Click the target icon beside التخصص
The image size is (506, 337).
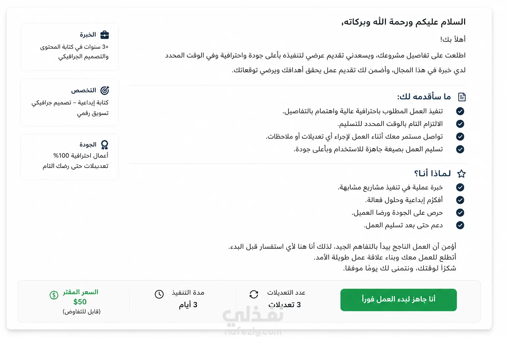(x=105, y=90)
